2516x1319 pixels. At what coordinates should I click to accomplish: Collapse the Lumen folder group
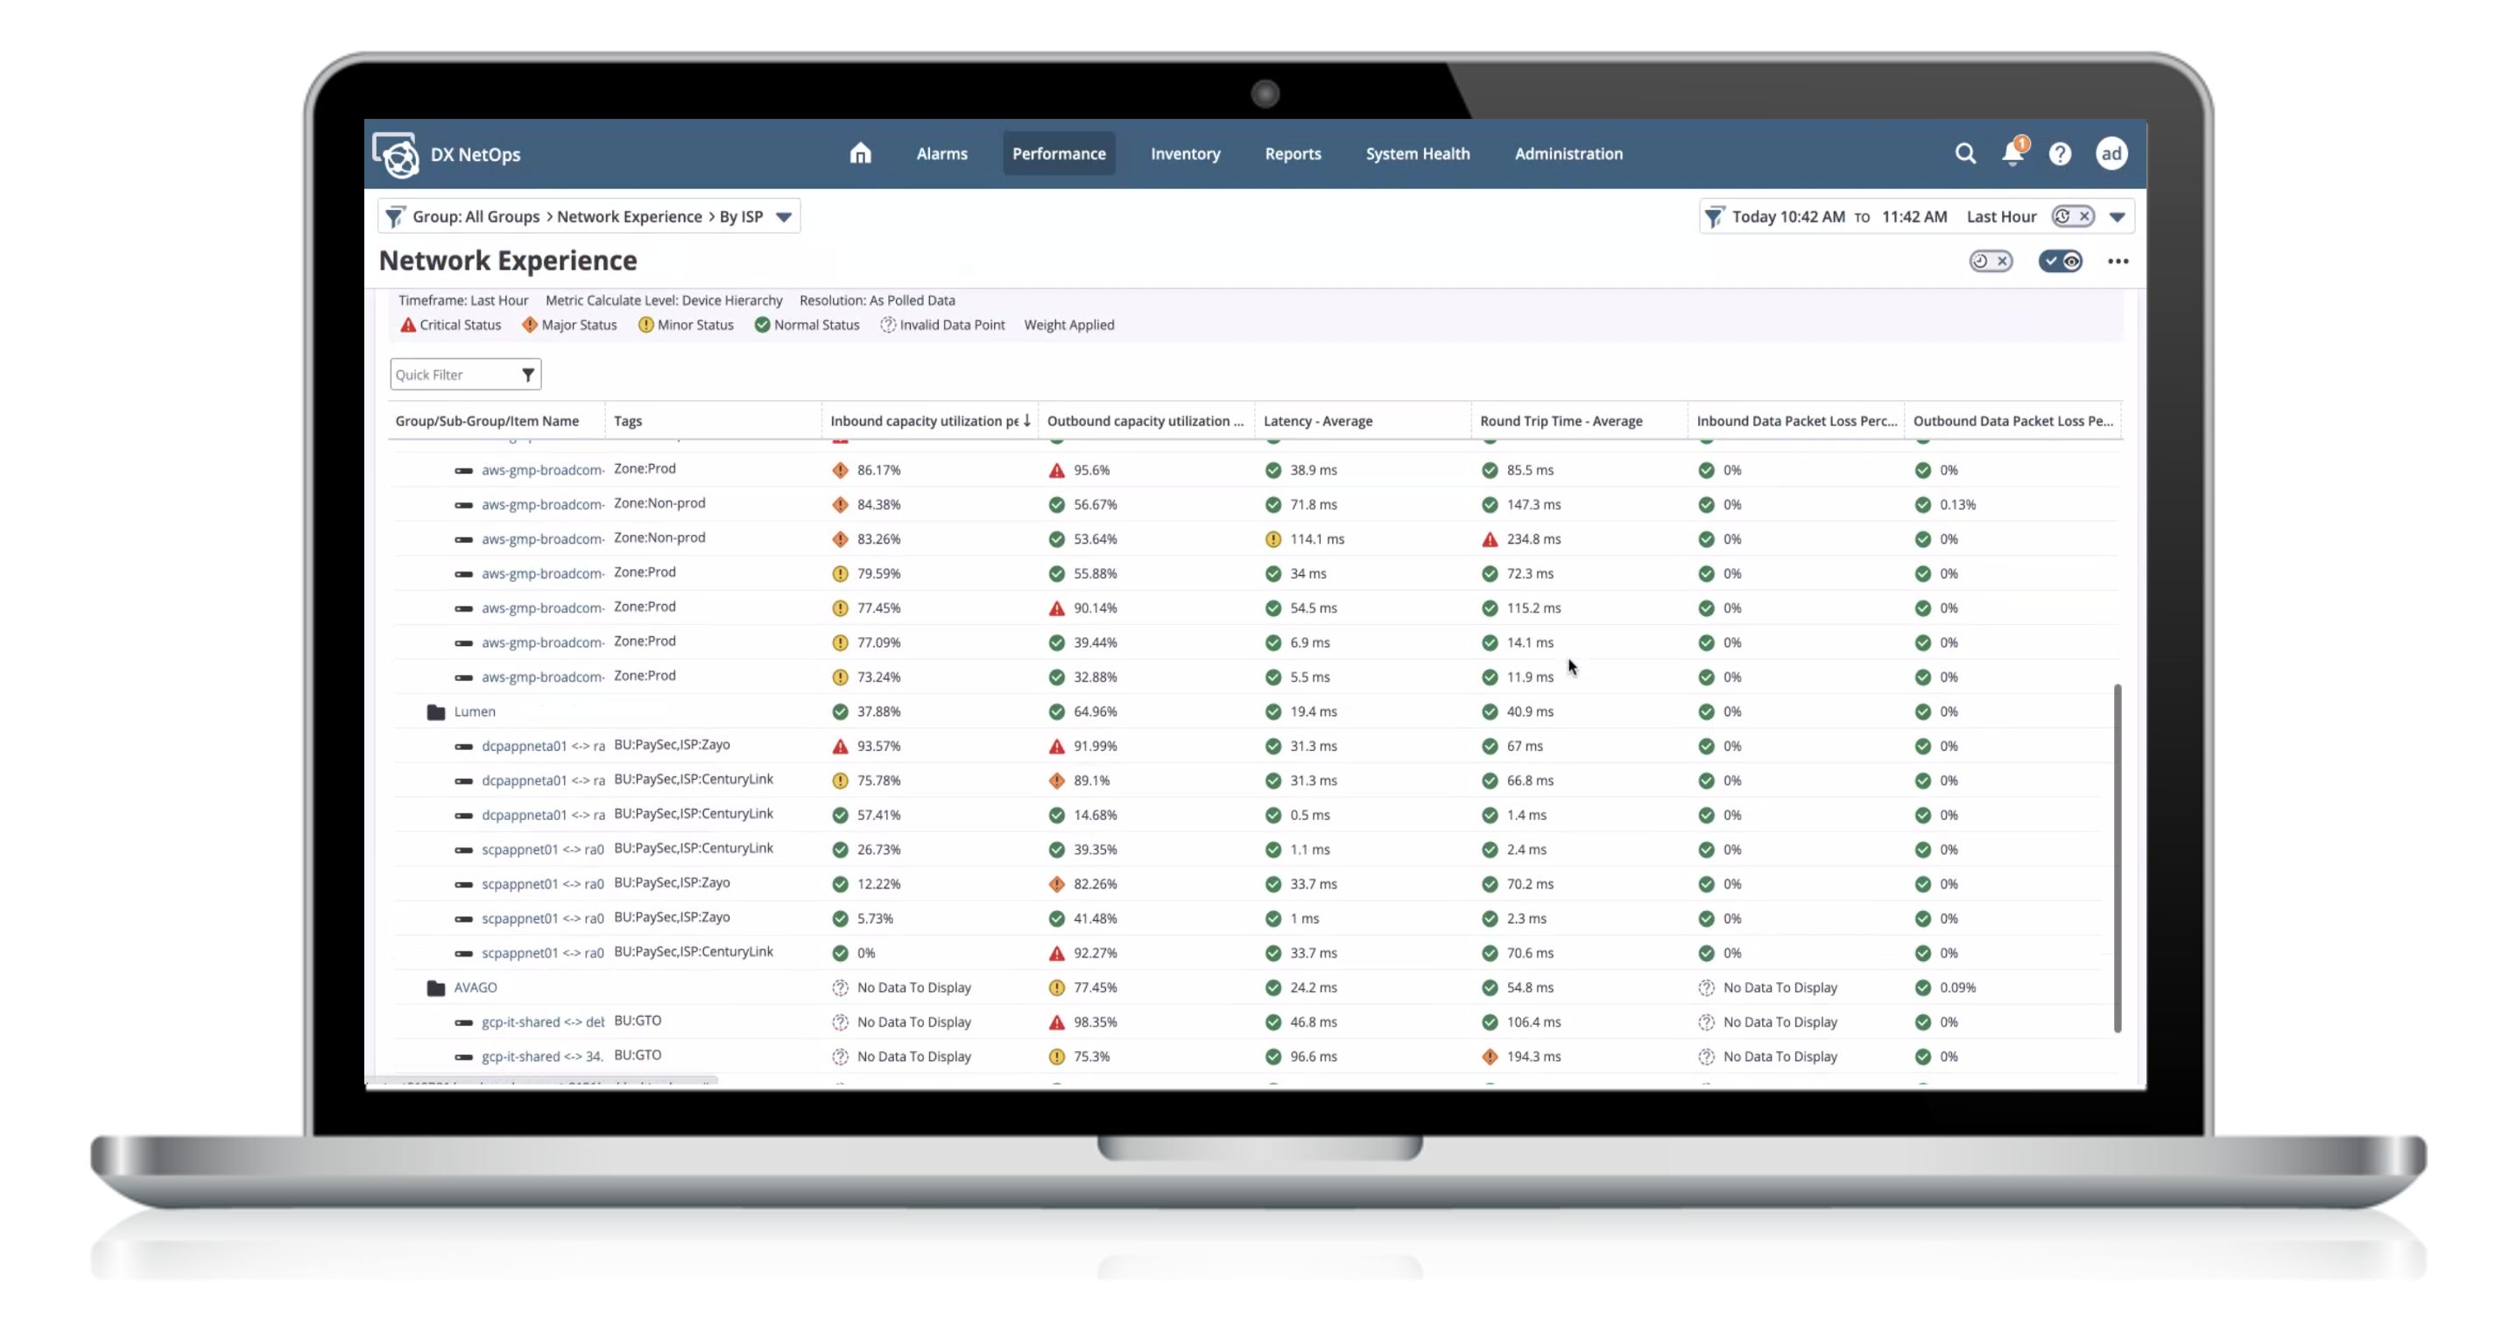coord(435,712)
